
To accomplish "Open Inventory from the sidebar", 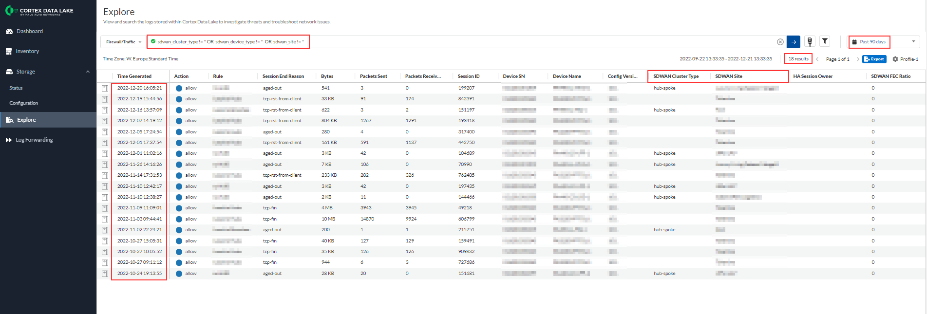I will click(x=27, y=51).
